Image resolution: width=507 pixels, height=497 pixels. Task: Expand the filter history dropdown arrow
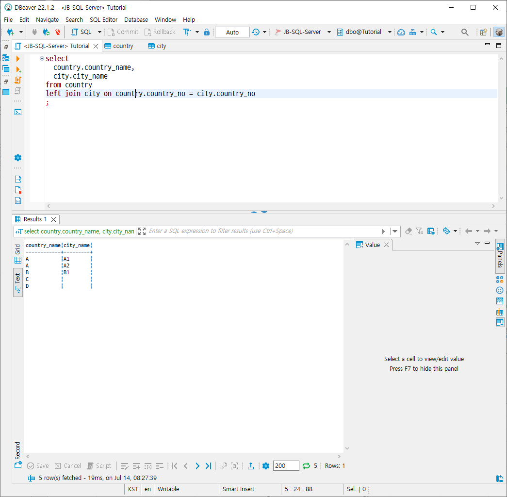point(395,232)
